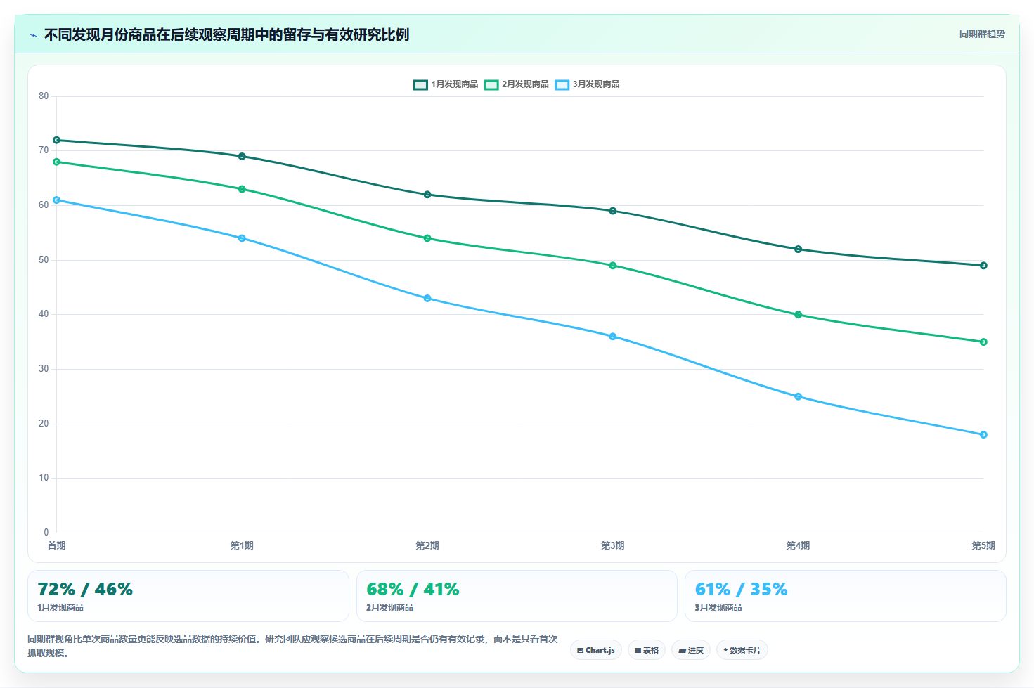The width and height of the screenshot is (1034, 688).
Task: Click the 表格 tag chip
Action: click(647, 650)
